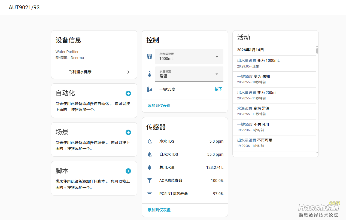Click the filter-lines icon for PC5IN1滤芯寿命

coord(149,194)
